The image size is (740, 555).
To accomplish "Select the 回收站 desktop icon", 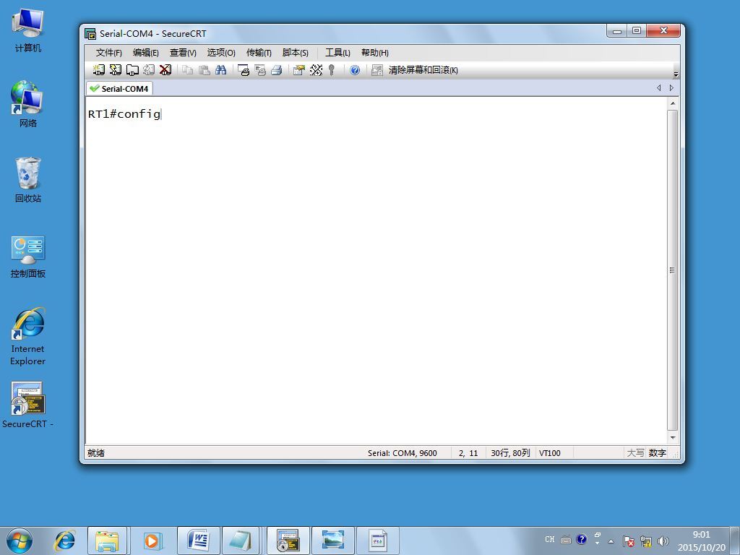I will point(28,180).
